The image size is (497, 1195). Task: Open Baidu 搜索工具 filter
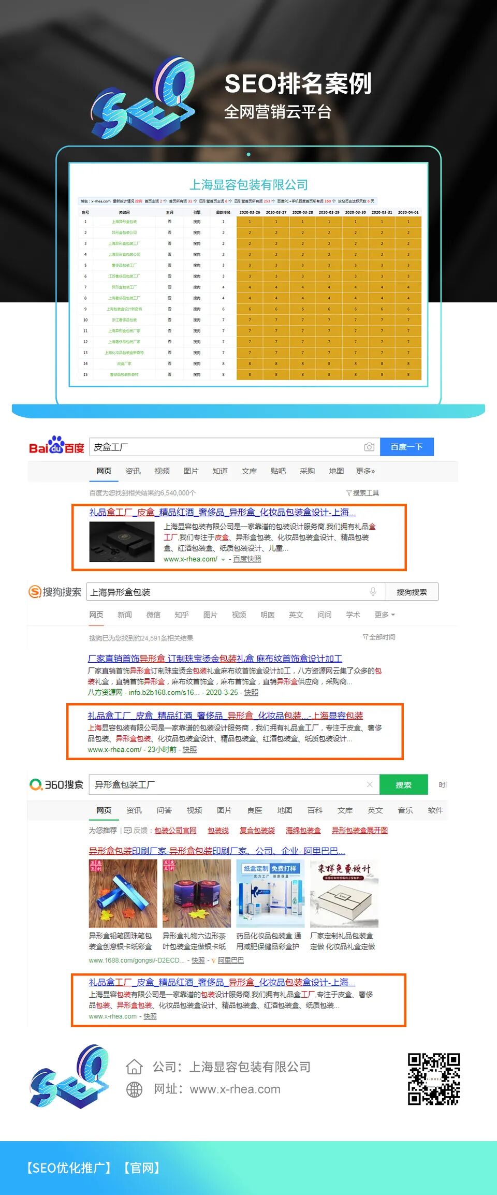pyautogui.click(x=362, y=493)
